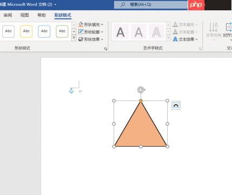Select the 形状格式 tab
The height and width of the screenshot is (195, 232).
click(x=63, y=15)
